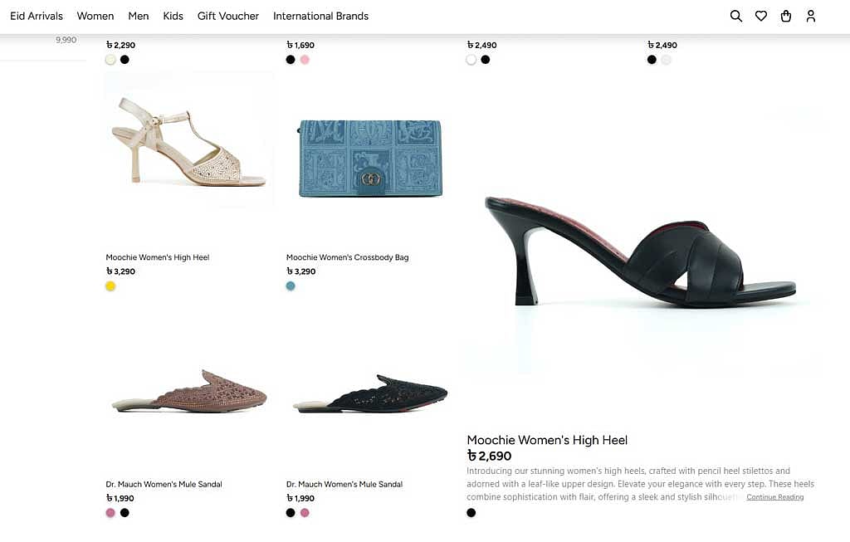View the blue crossbody bag image
The height and width of the screenshot is (542, 850).
point(370,159)
